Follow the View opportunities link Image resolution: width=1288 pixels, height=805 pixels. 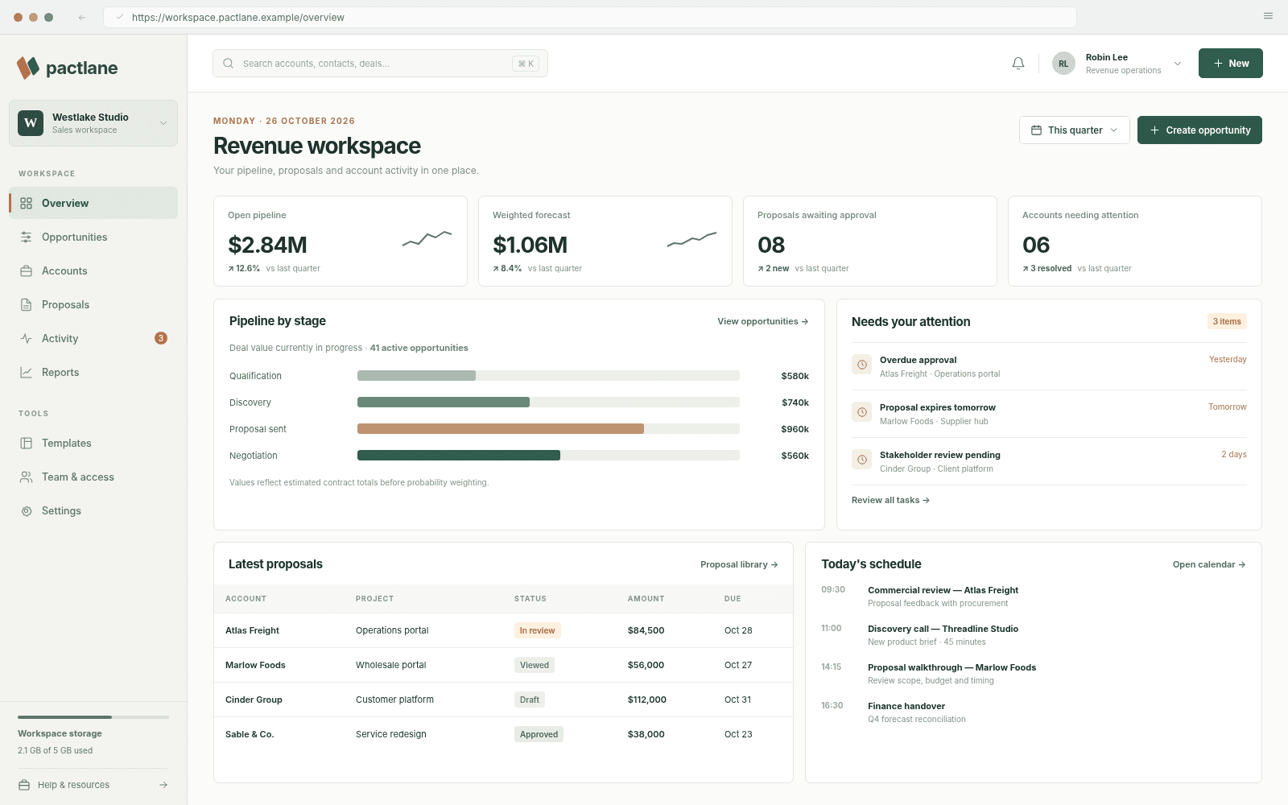762,321
